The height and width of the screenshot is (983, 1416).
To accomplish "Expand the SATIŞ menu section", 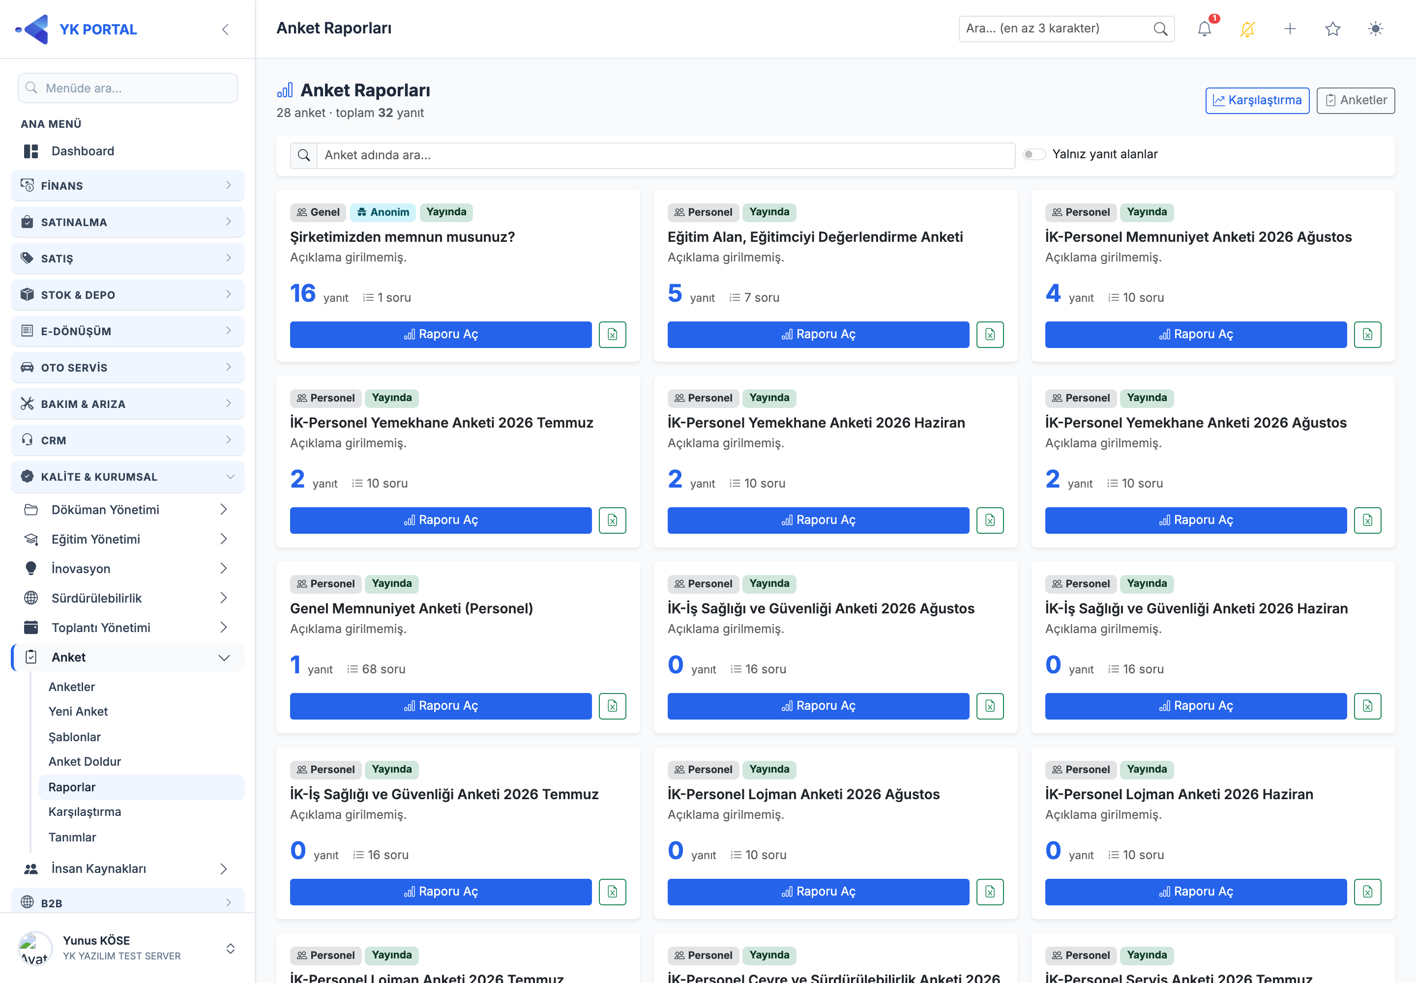I will click(x=127, y=258).
